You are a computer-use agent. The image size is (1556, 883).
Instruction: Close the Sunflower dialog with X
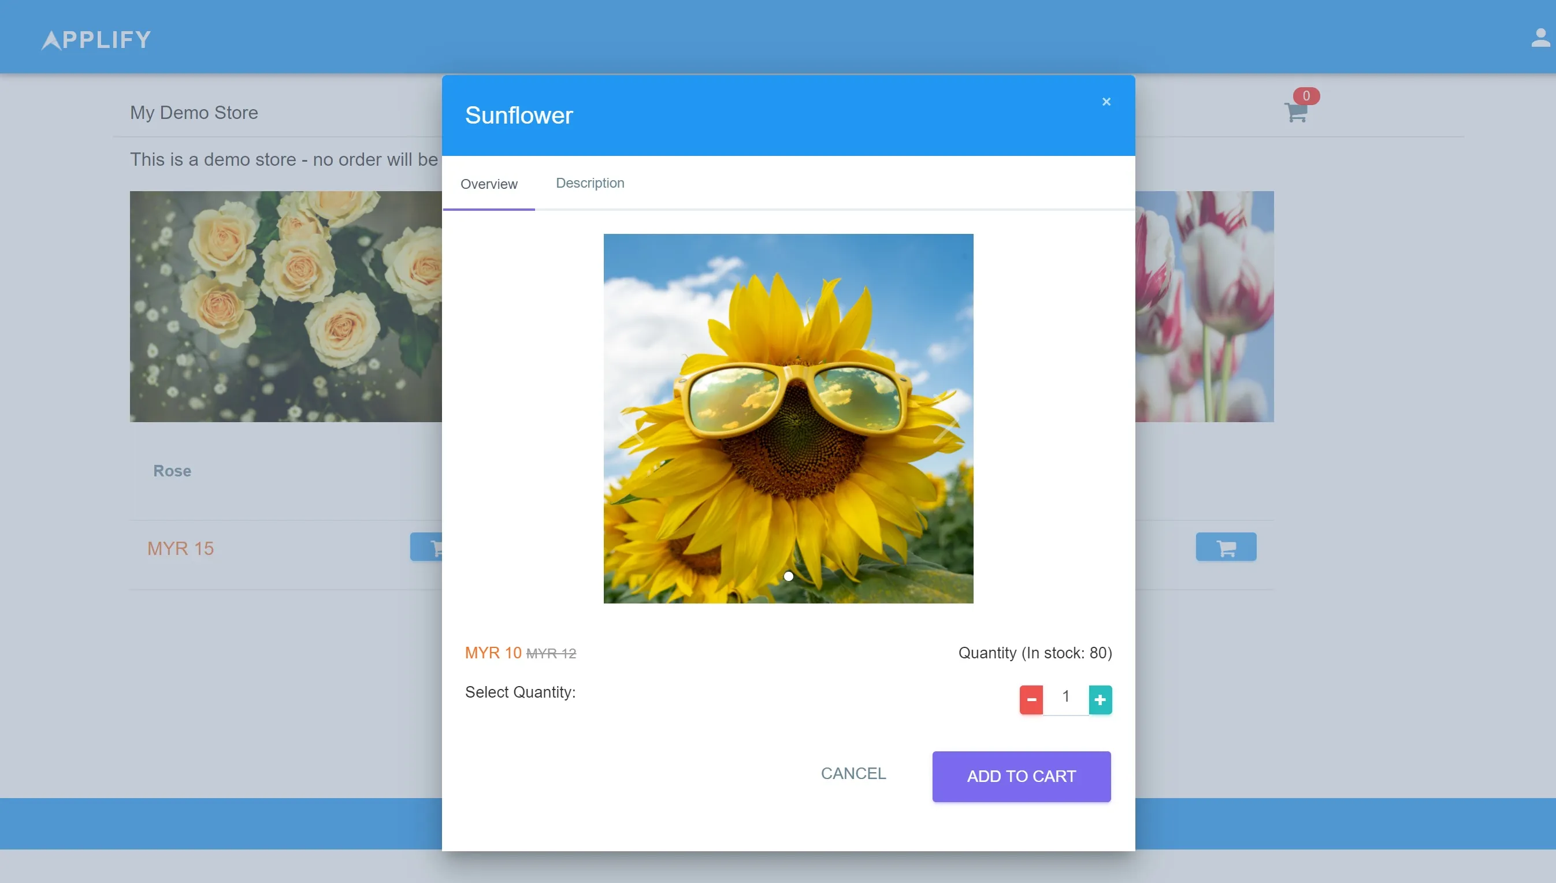(x=1106, y=102)
